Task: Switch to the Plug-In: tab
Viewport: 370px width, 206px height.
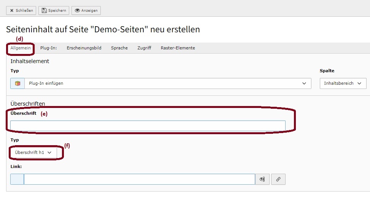Action: [x=48, y=48]
